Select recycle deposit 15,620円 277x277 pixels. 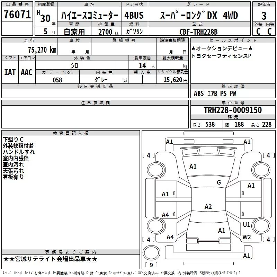(x=175, y=80)
